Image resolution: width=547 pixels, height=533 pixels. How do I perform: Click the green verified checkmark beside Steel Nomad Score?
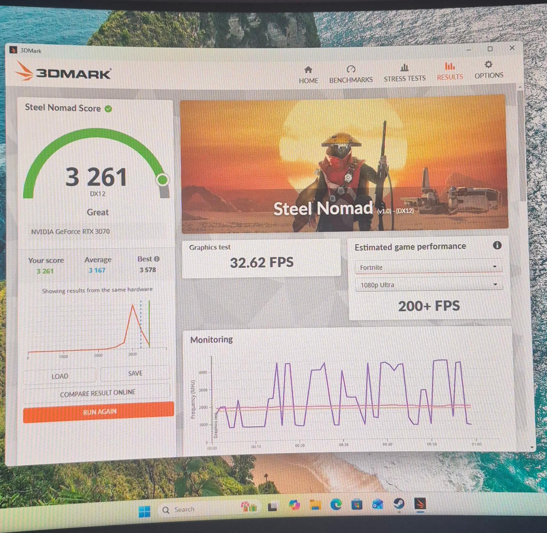[108, 109]
